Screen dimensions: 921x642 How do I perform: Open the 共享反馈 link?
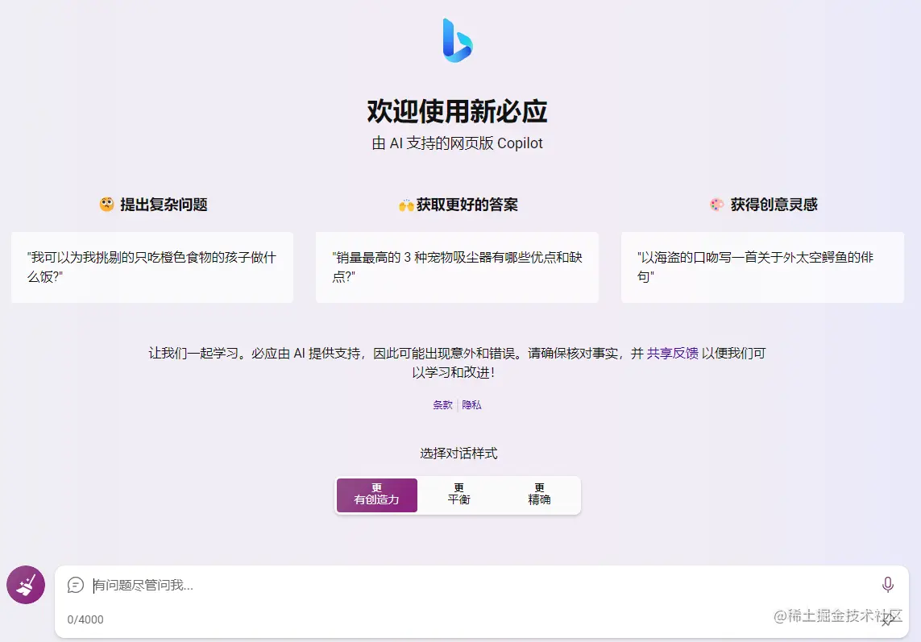pyautogui.click(x=673, y=353)
